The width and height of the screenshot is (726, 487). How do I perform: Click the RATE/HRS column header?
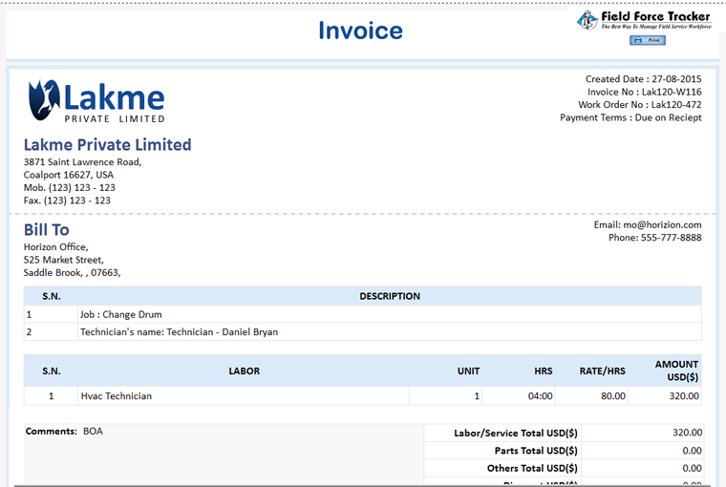point(602,371)
